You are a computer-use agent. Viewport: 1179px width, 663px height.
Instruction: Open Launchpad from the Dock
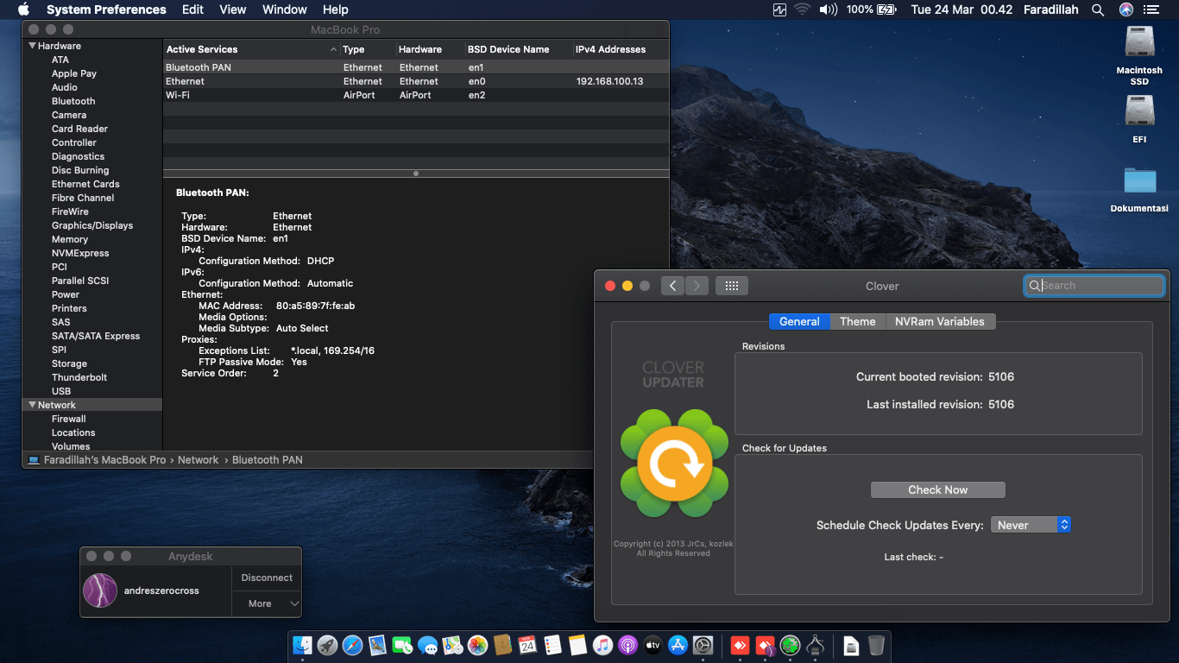(x=327, y=645)
